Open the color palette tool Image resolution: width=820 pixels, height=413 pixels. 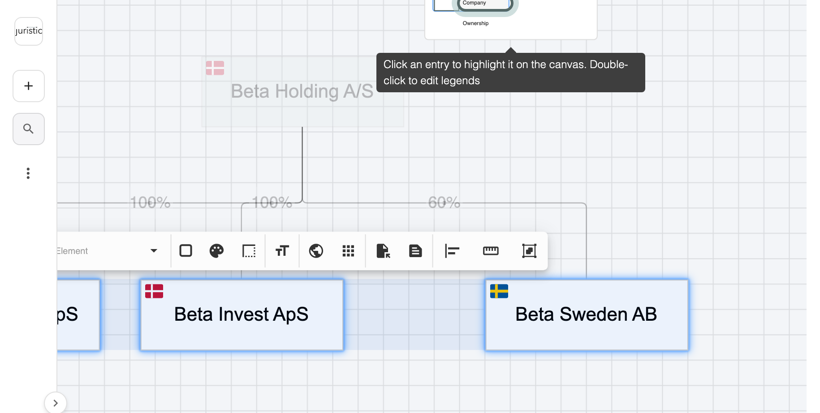coord(216,251)
